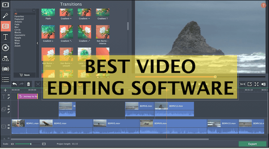269x149 pixels.
Task: Select the Geometric category
Action: point(20,35)
